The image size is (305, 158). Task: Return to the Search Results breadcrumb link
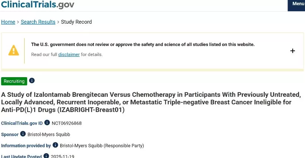point(38,22)
